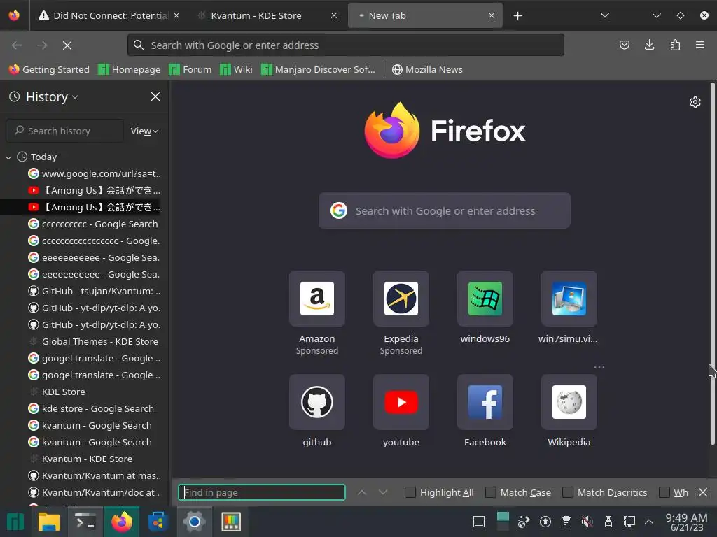Image resolution: width=717 pixels, height=537 pixels.
Task: Click the New Tab center search box
Action: tap(445, 210)
